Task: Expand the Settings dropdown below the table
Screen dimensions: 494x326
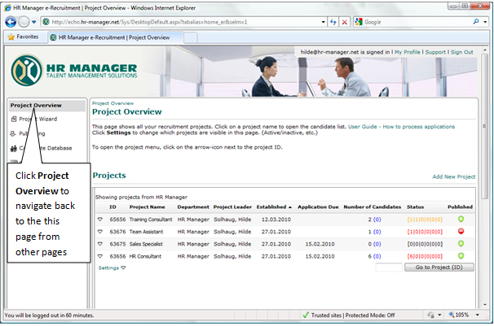Action: (x=112, y=268)
